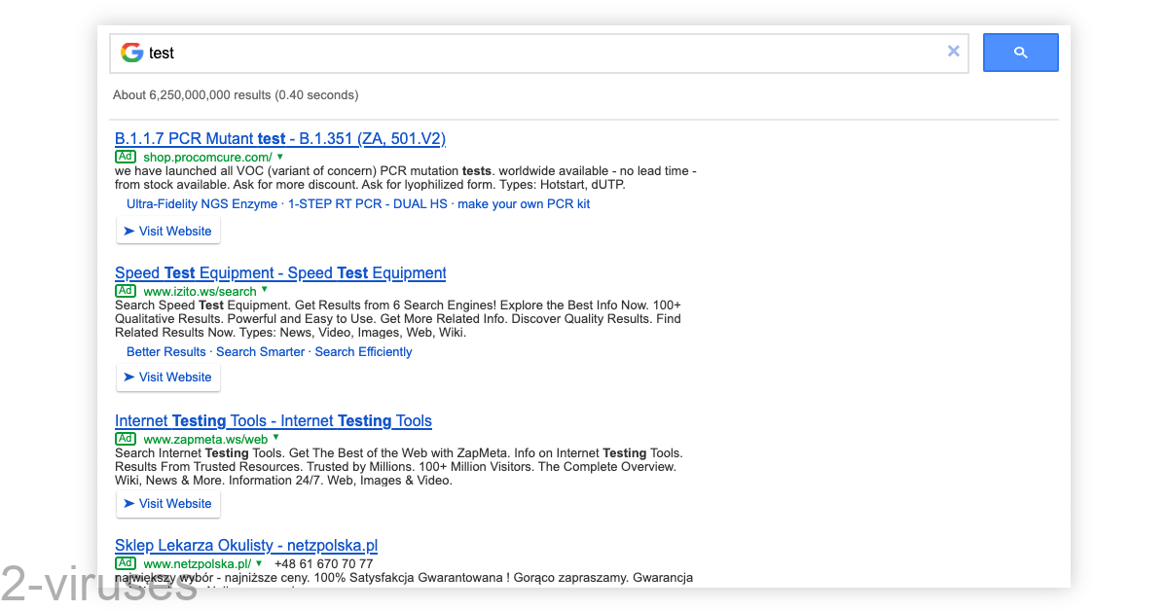Click the "Ultra-Fidelity NGS Enzyme" sitelink

tap(201, 203)
